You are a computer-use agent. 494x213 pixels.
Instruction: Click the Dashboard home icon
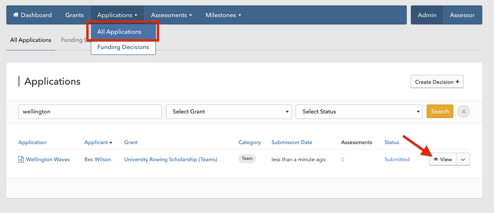click(x=16, y=15)
